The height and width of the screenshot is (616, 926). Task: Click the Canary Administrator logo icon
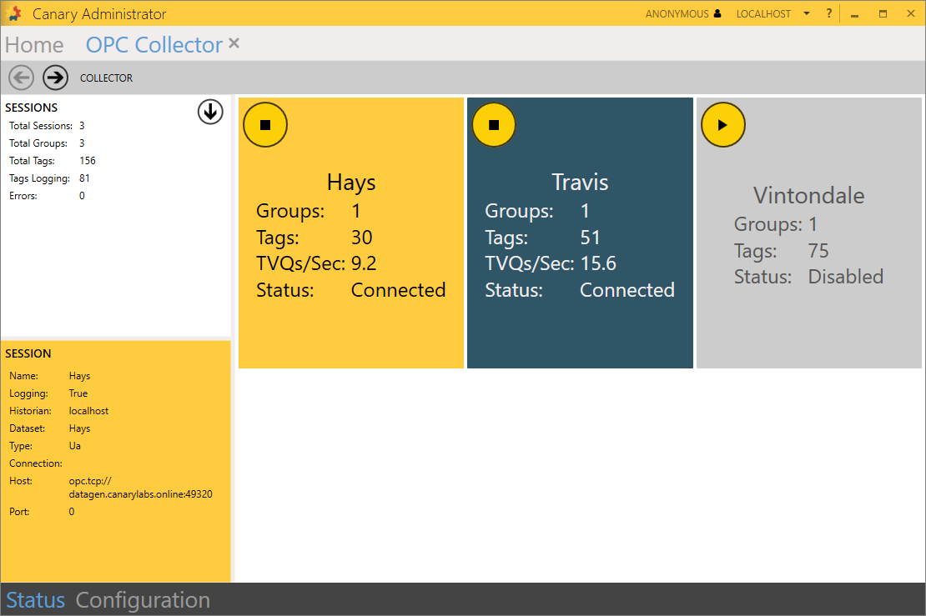14,14
